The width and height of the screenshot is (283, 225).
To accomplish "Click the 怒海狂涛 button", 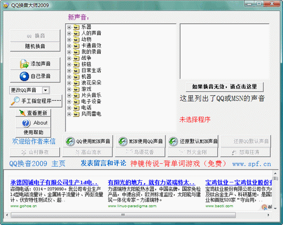I will coord(246,152).
